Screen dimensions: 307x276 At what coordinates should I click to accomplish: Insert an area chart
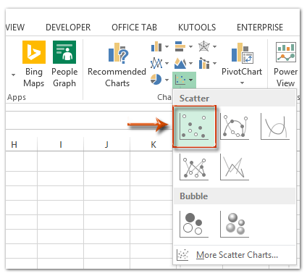pyautogui.click(x=180, y=64)
